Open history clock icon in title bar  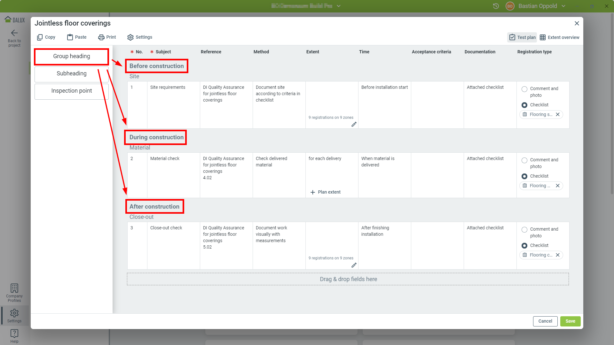(496, 6)
